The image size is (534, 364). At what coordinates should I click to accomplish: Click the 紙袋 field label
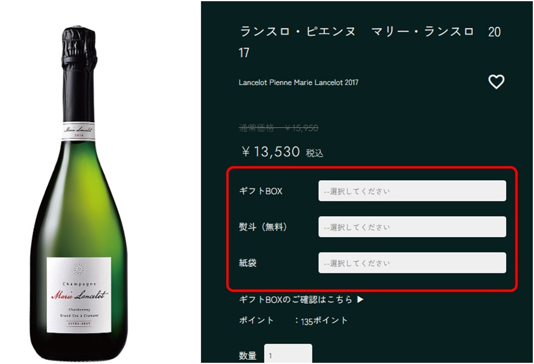(248, 263)
